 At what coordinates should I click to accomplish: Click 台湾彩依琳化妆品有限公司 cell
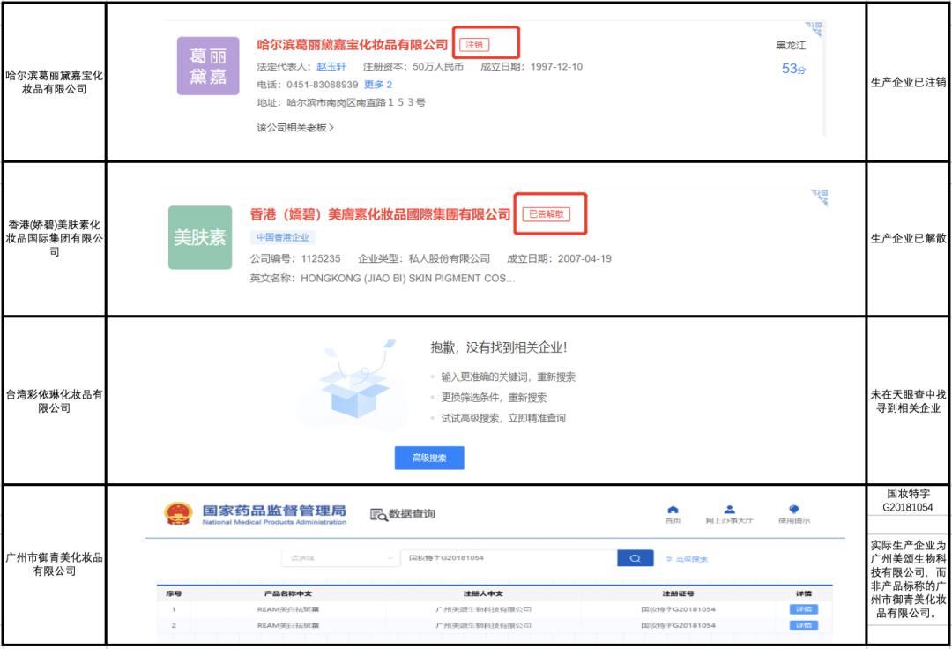55,400
